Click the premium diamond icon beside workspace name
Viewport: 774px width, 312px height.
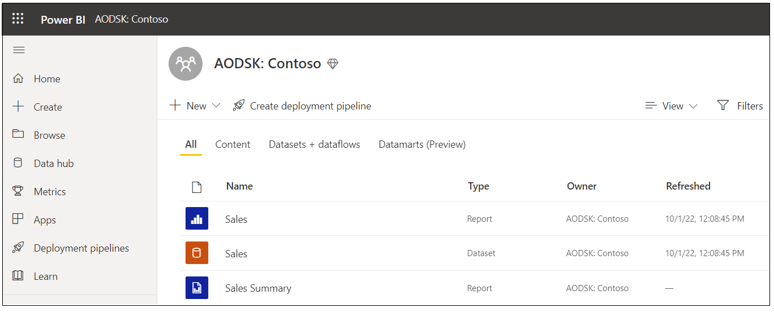click(333, 64)
